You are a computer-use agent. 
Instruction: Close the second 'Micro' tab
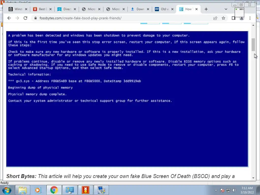(x=124, y=9)
